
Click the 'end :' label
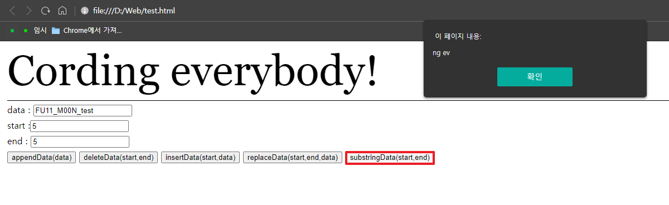pos(18,141)
